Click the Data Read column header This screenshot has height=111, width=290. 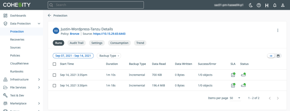point(159,64)
